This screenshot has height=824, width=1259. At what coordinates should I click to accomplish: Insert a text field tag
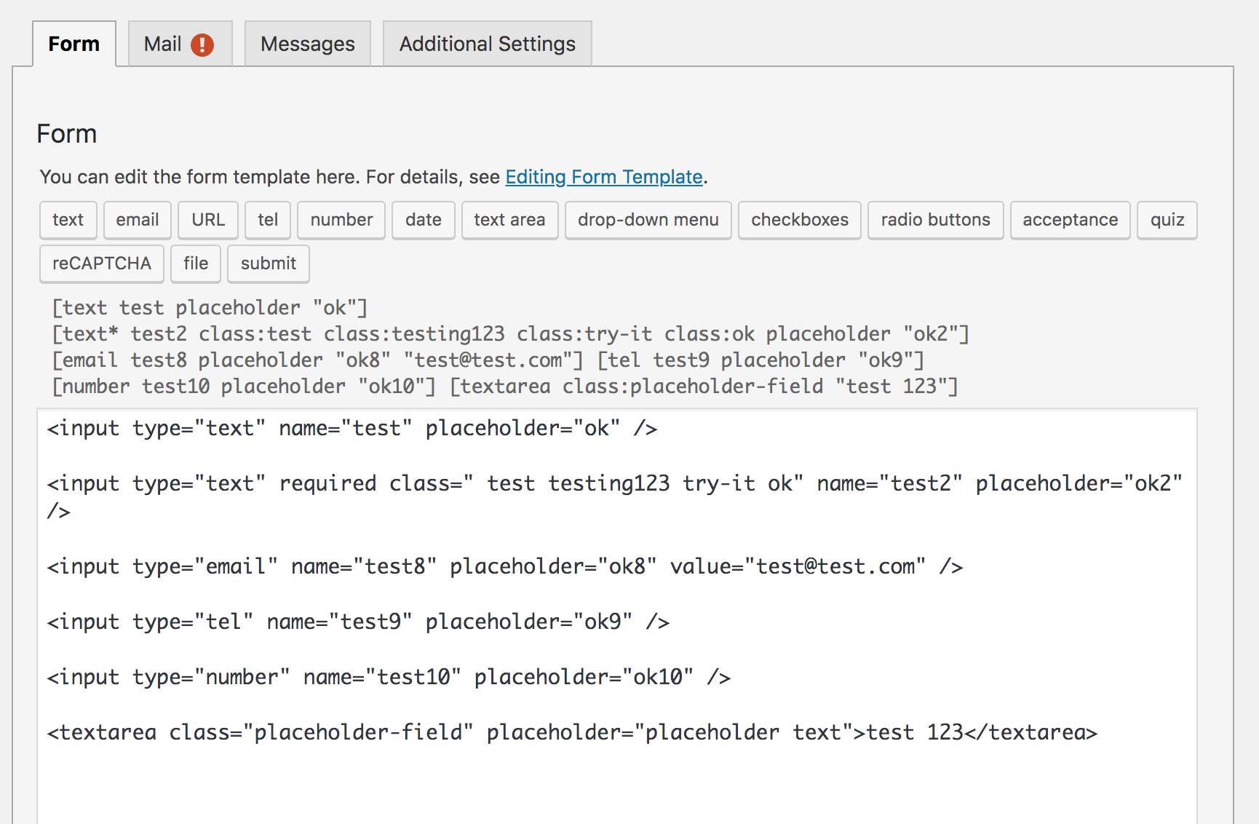pyautogui.click(x=68, y=220)
